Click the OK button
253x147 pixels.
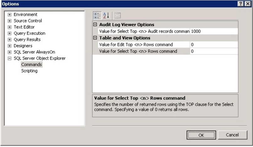(x=201, y=135)
